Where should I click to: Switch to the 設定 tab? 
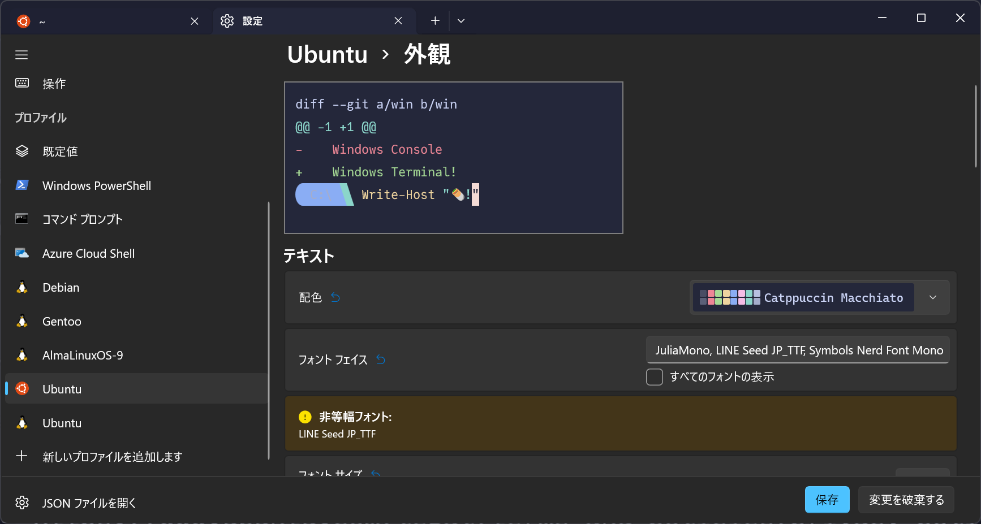315,21
